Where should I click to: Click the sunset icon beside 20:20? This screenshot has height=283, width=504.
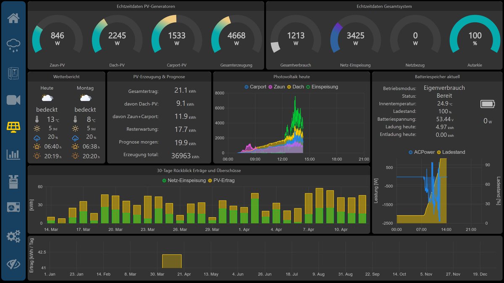click(x=75, y=156)
